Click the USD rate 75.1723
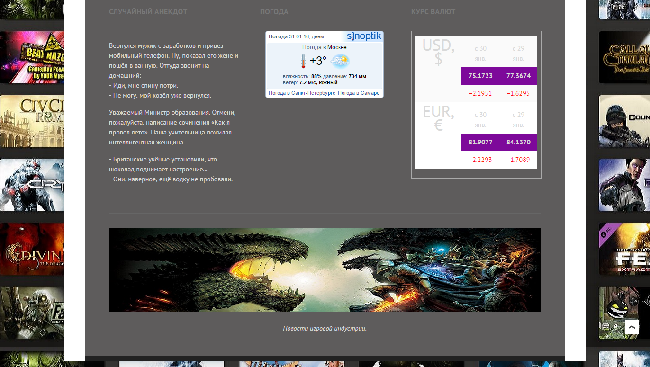 tap(480, 76)
